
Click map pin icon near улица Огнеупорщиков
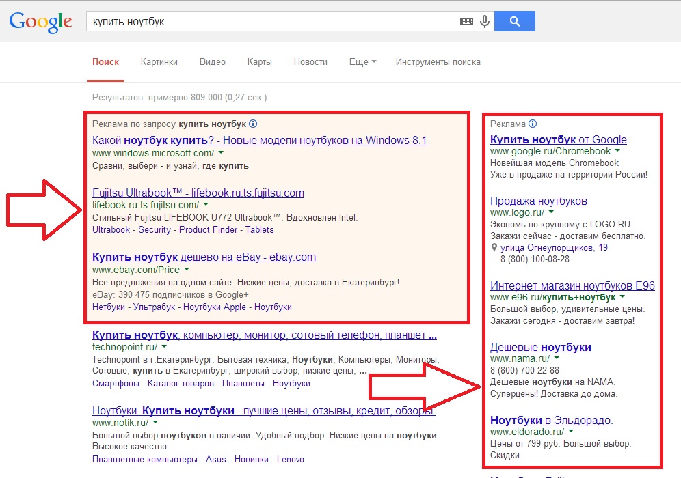[494, 248]
